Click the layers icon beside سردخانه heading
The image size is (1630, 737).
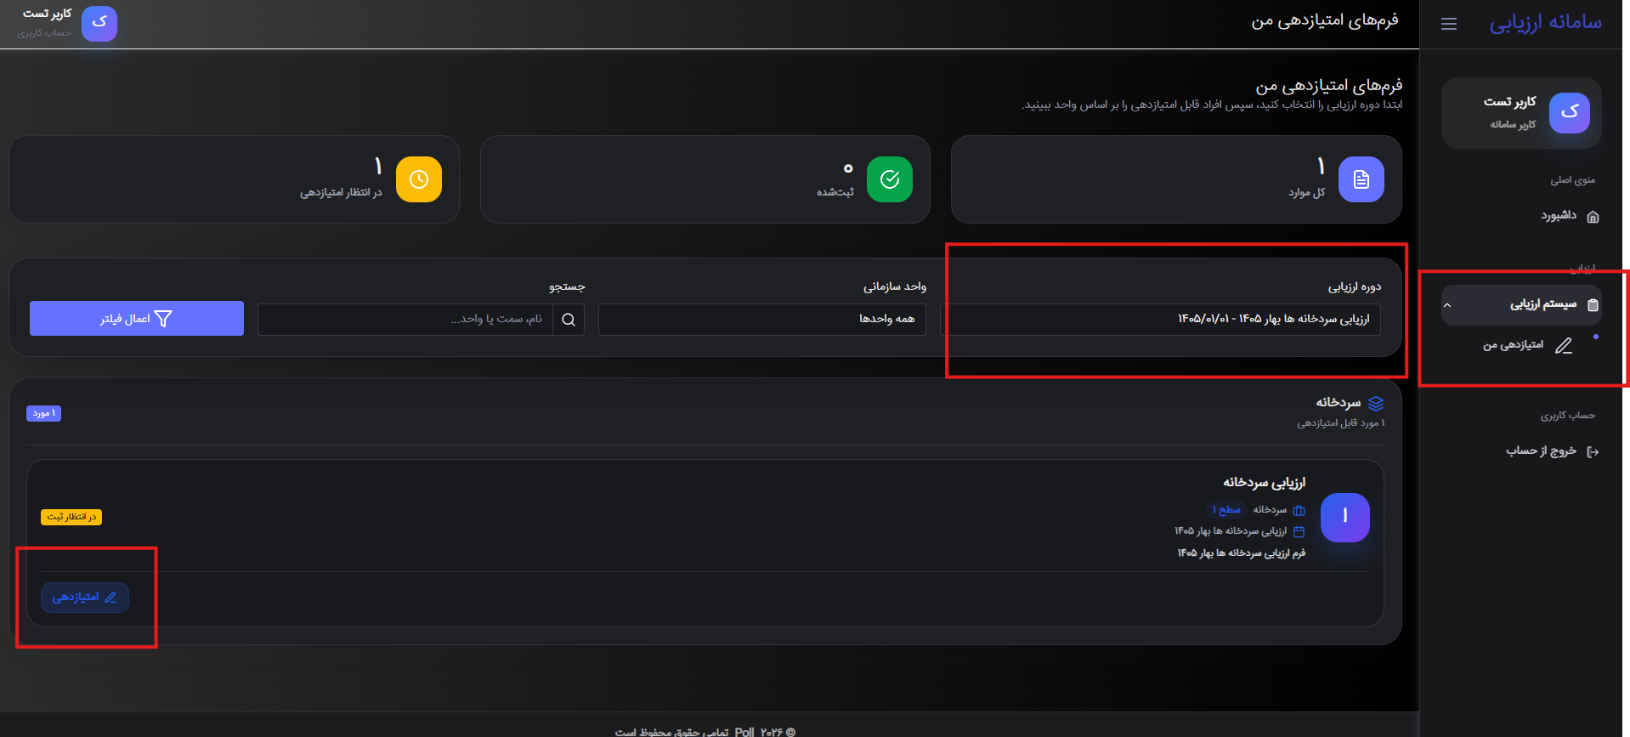click(1376, 403)
